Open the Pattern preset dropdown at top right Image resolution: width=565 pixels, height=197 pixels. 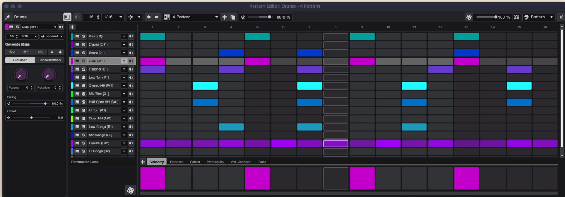[539, 17]
